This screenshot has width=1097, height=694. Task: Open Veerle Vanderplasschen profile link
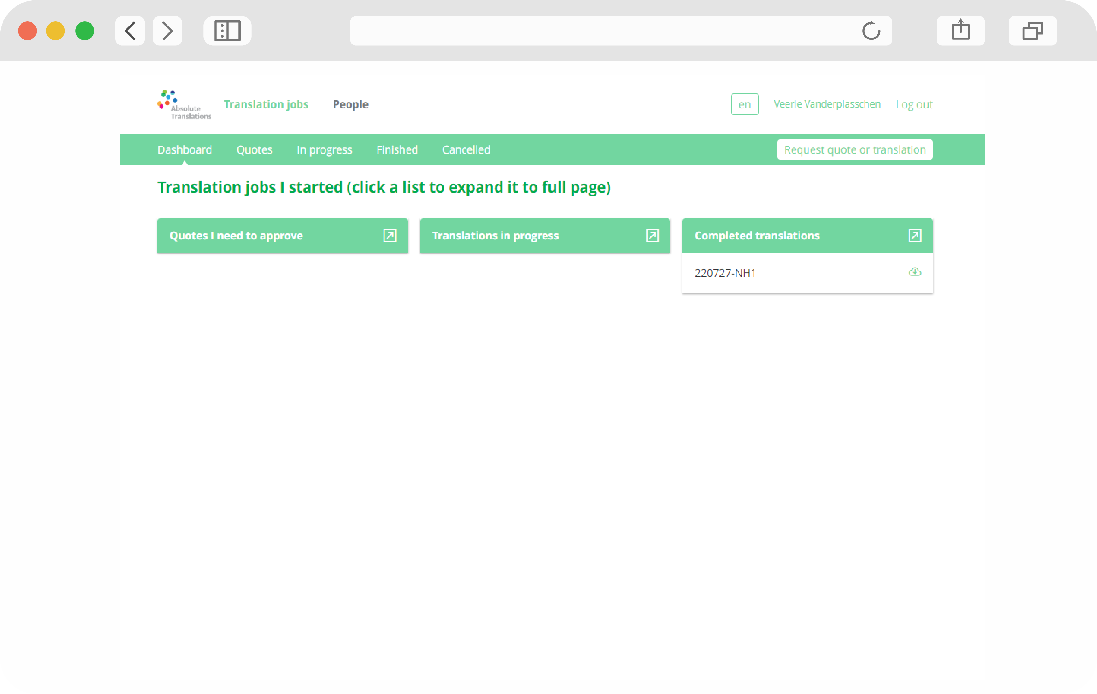[x=827, y=104]
